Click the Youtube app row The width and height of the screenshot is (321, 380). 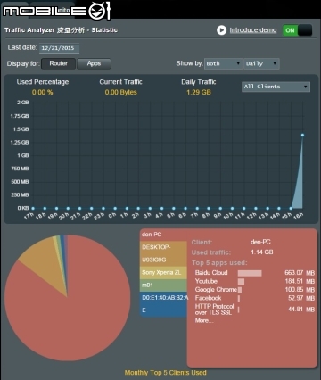255,281
